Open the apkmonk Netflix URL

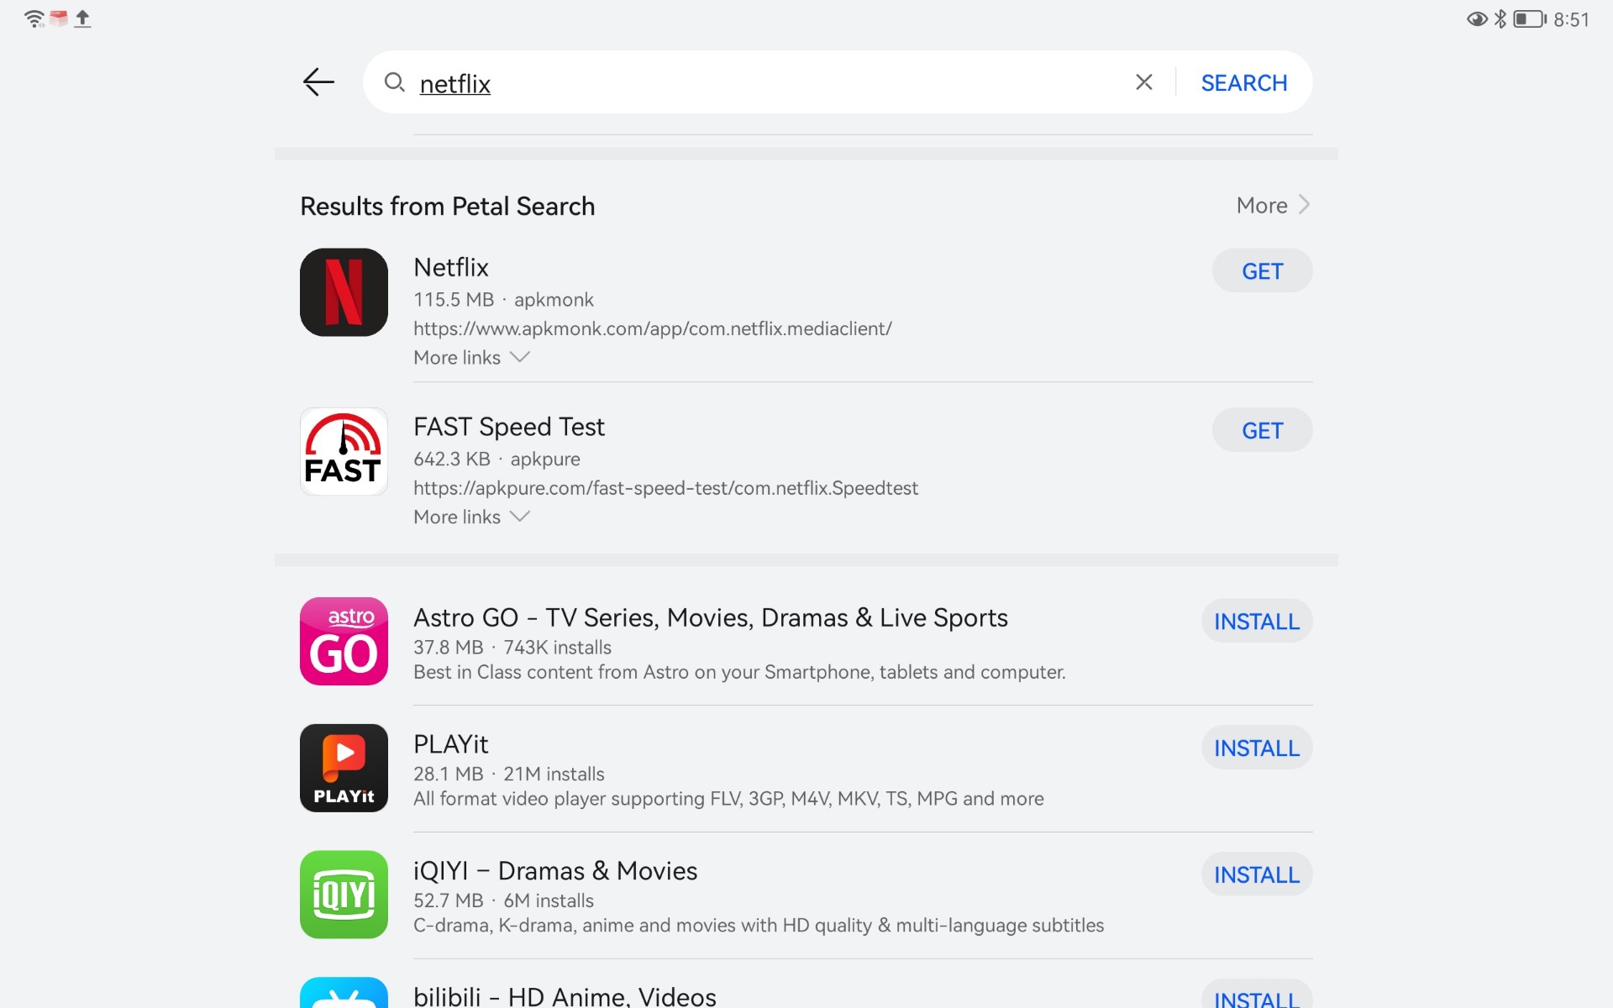coord(652,328)
